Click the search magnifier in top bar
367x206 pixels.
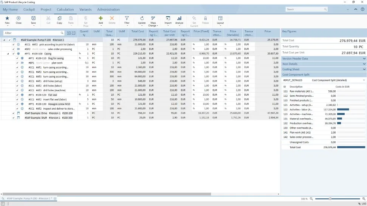(325, 9)
